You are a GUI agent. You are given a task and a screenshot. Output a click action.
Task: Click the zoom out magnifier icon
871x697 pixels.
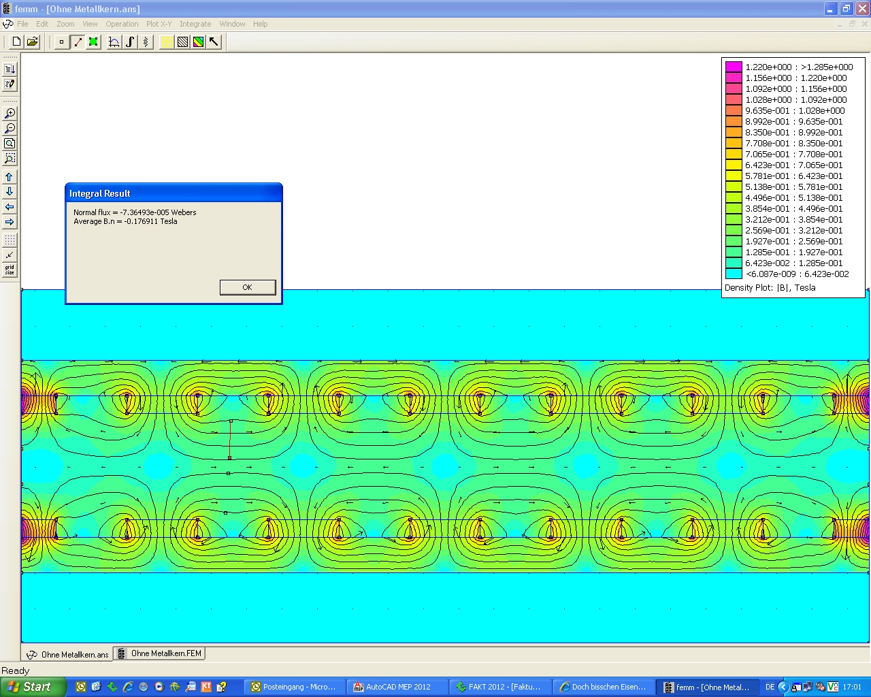coord(10,129)
